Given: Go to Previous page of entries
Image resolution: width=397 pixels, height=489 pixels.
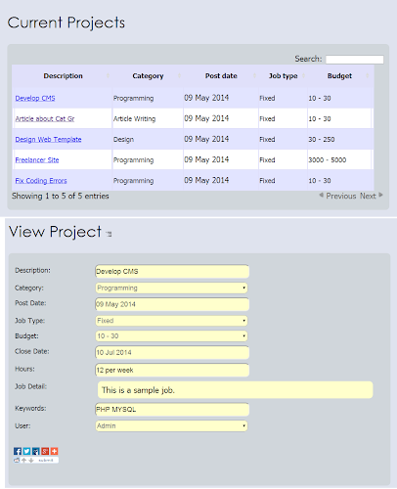Looking at the screenshot, I should pos(337,196).
